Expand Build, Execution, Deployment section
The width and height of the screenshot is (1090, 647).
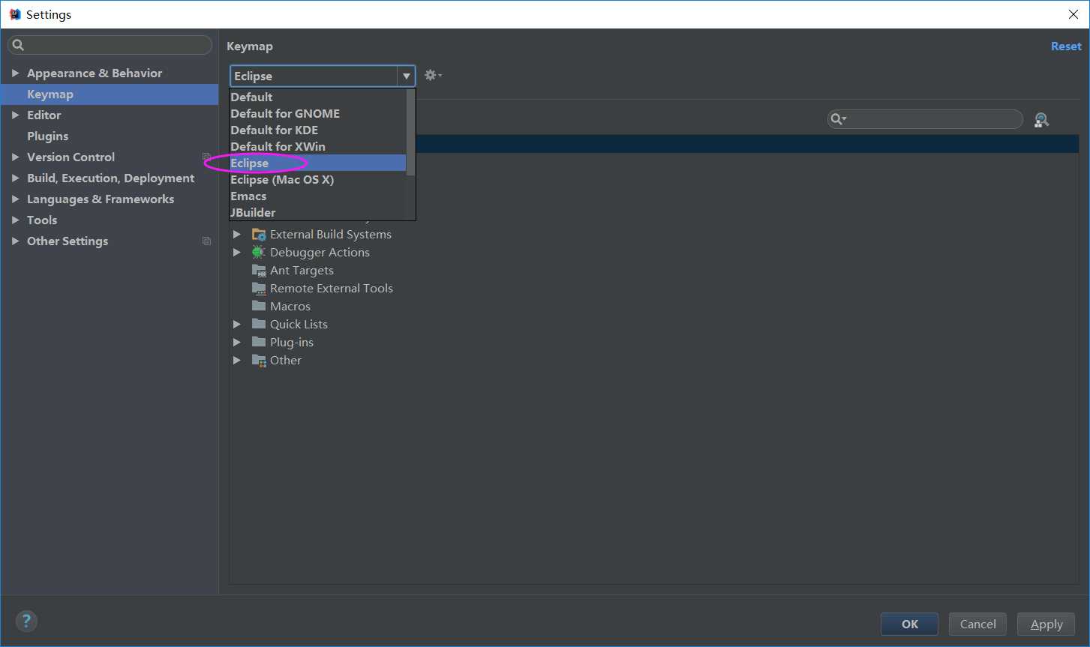[x=15, y=178]
